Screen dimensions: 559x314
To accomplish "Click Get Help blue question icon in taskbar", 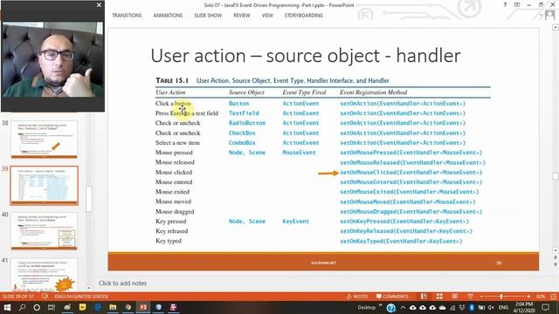I will (391, 308).
